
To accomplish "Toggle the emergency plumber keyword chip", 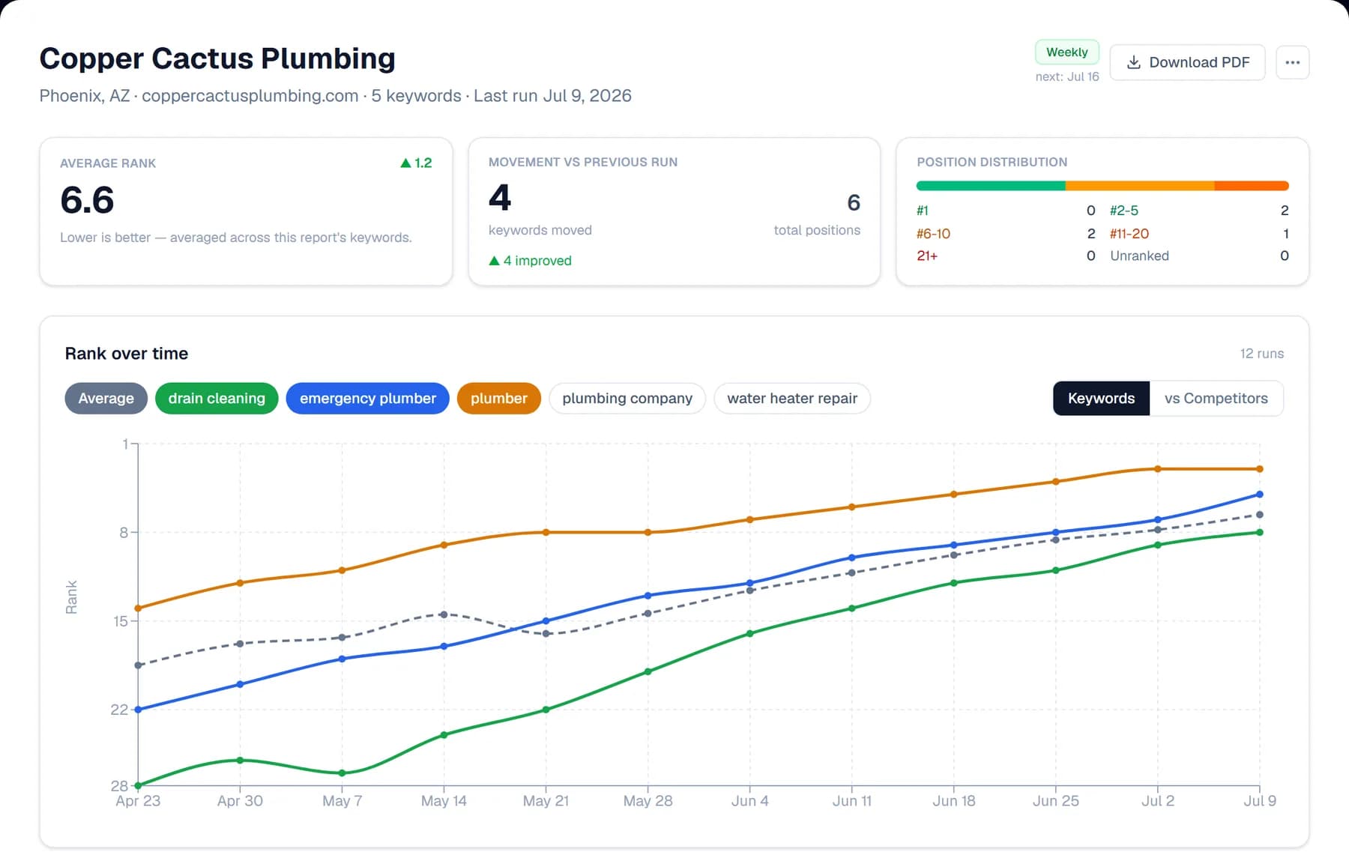I will pyautogui.click(x=367, y=399).
